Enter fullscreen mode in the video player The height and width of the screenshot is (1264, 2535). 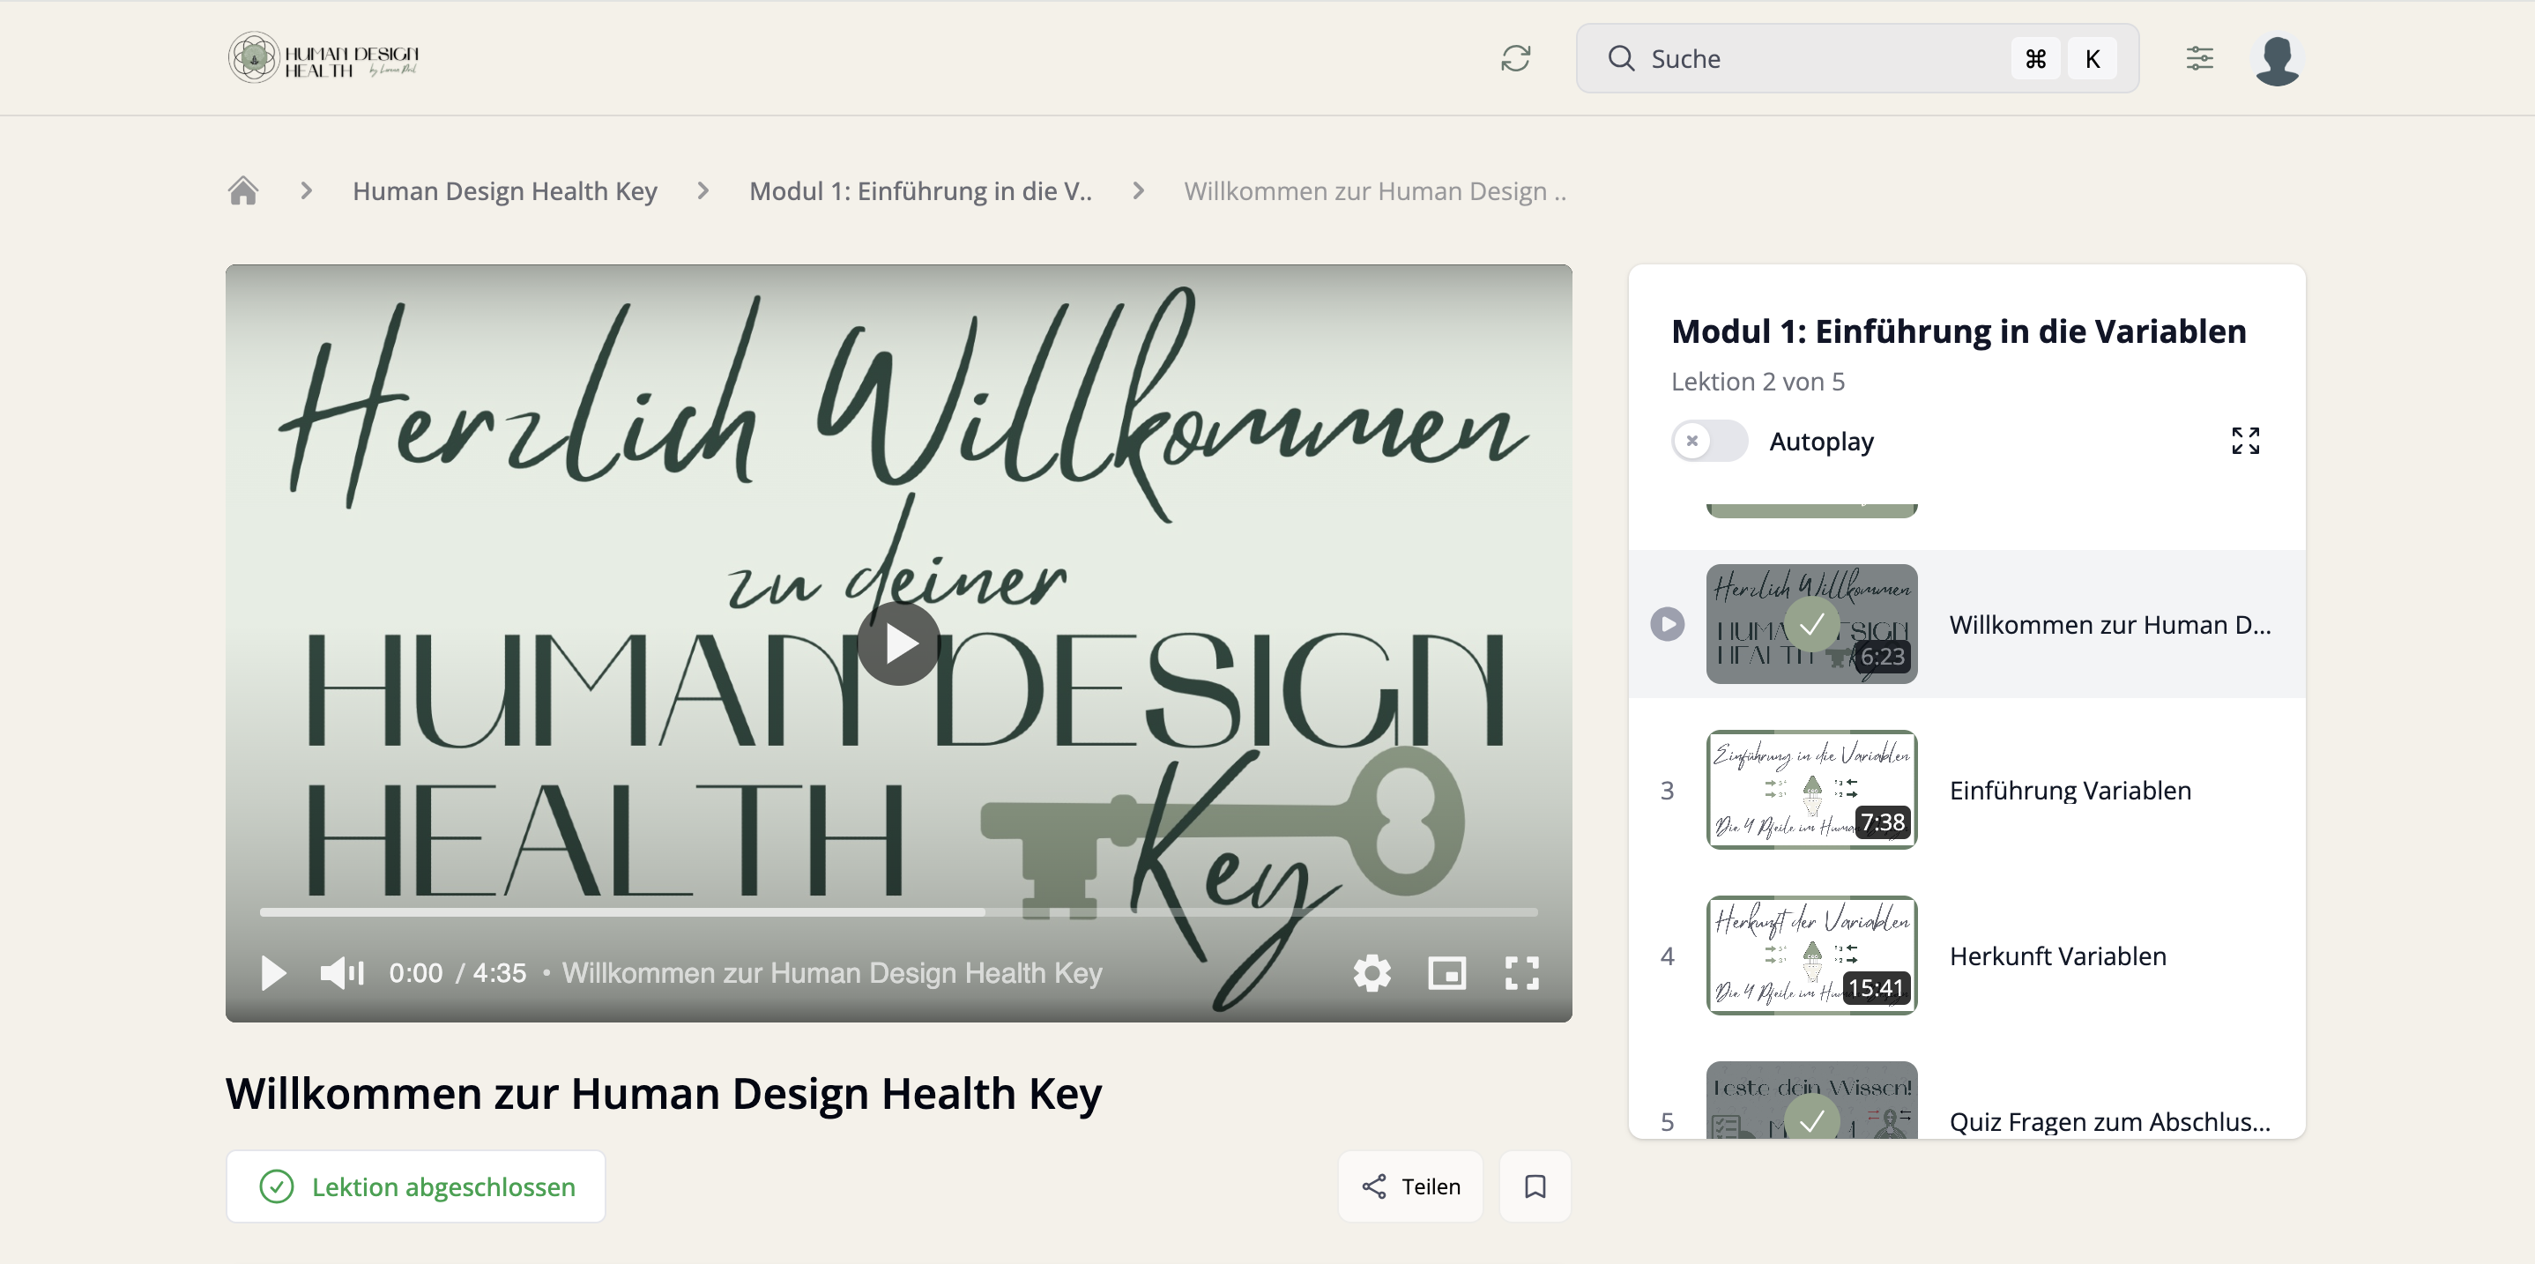tap(1521, 974)
